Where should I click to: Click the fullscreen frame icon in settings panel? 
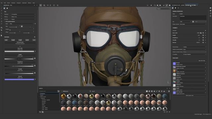[178, 8]
